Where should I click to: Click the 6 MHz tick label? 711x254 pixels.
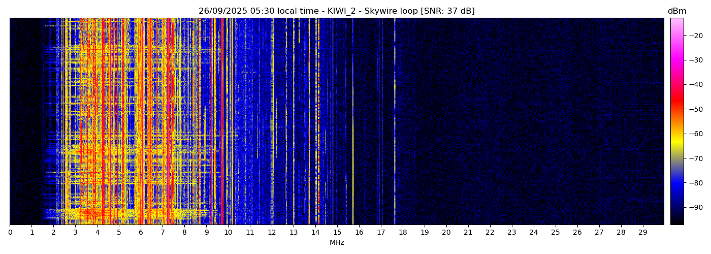[x=141, y=232]
